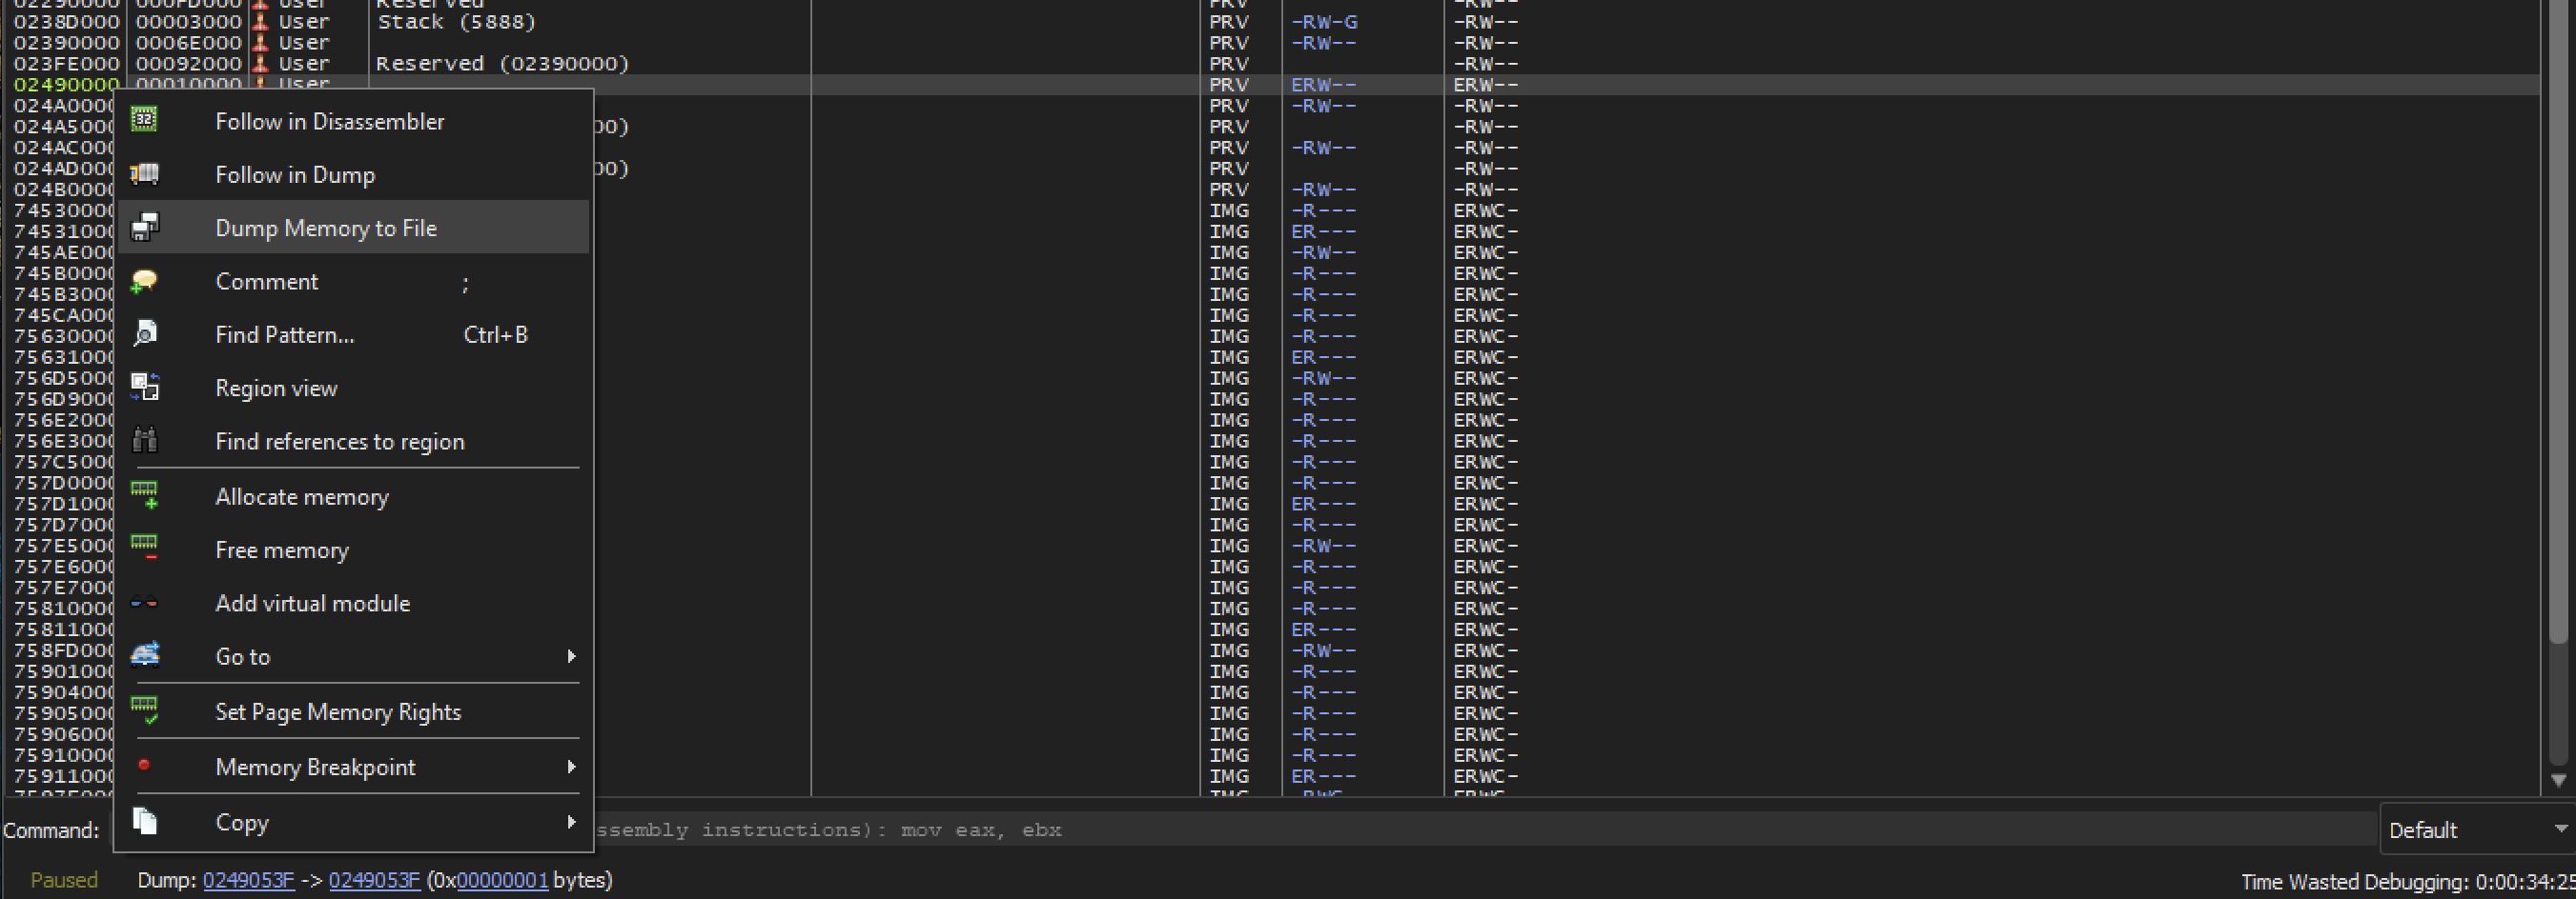This screenshot has height=899, width=2576.
Task: Select the memory row at address 02490000
Action: pos(1270,85)
